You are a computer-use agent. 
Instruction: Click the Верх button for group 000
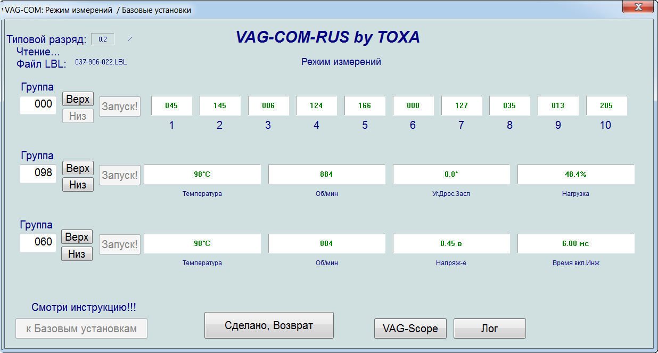(78, 99)
